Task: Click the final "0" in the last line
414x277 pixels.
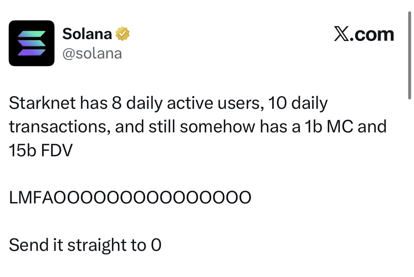Action: 155,245
